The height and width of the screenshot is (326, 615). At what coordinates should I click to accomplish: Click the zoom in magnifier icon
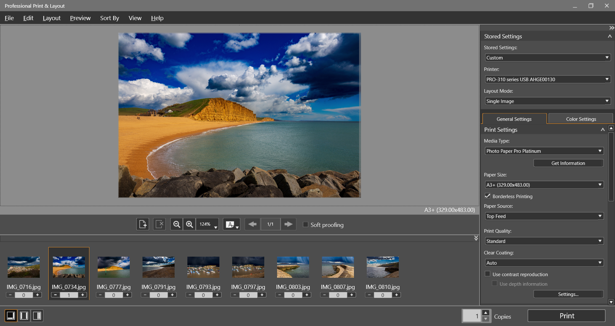point(189,224)
